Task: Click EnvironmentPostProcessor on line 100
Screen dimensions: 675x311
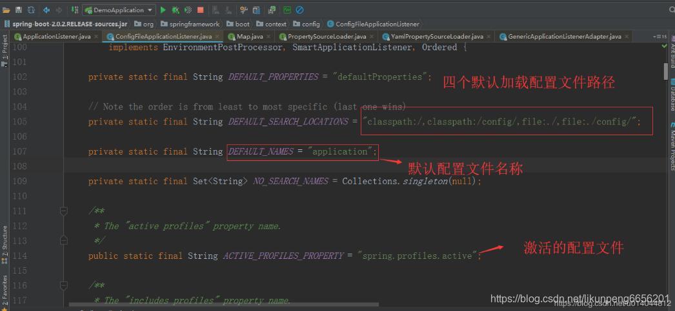Action: coord(223,47)
